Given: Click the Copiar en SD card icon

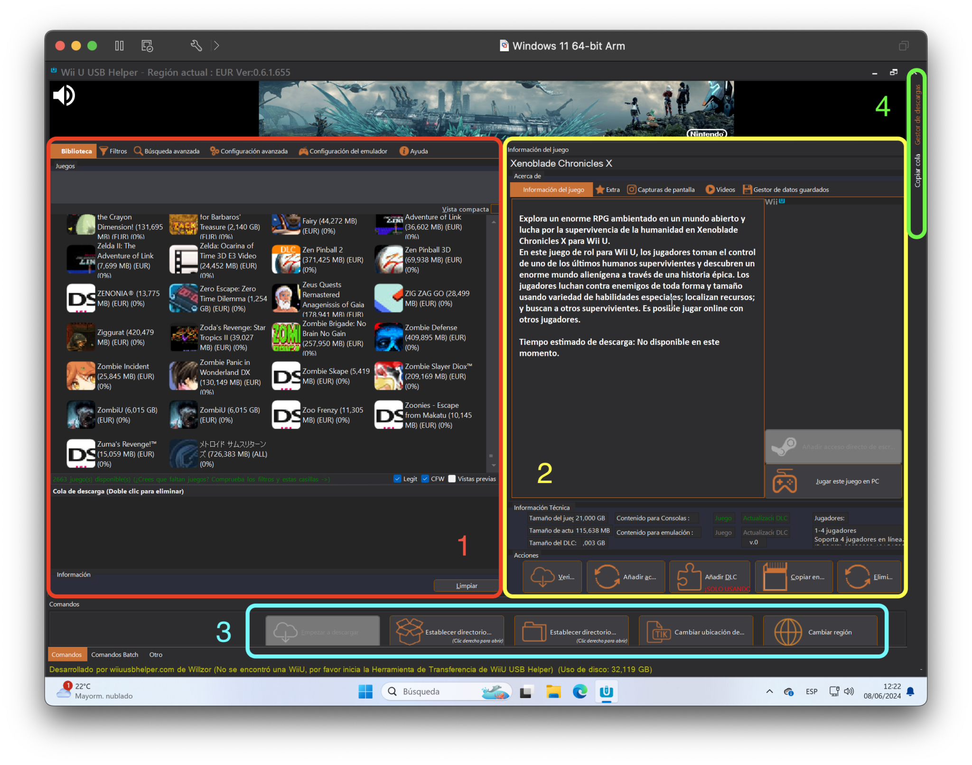Looking at the screenshot, I should click(x=775, y=577).
